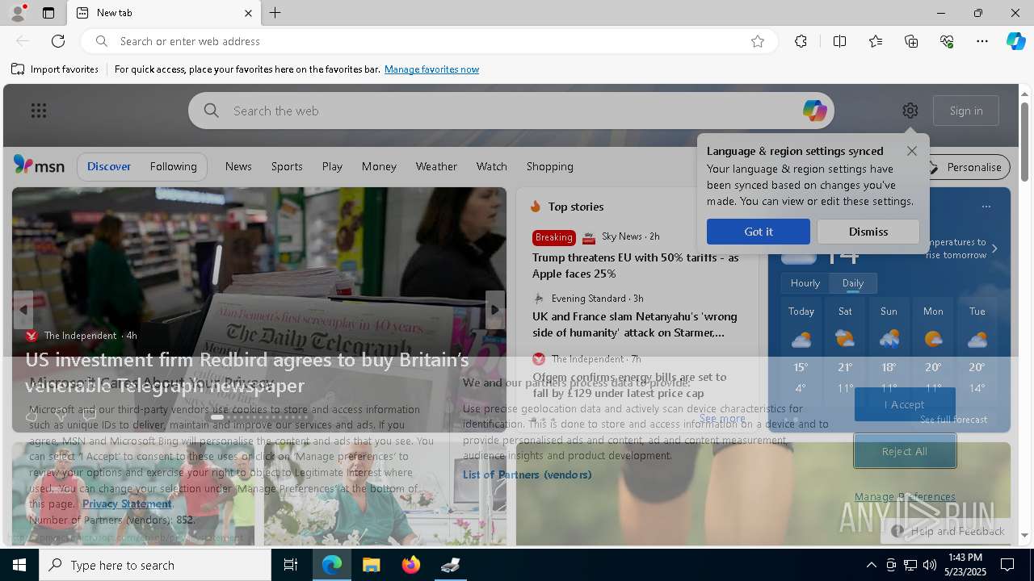1034x581 pixels.
Task: Click Dismiss in sync popup
Action: point(868,232)
